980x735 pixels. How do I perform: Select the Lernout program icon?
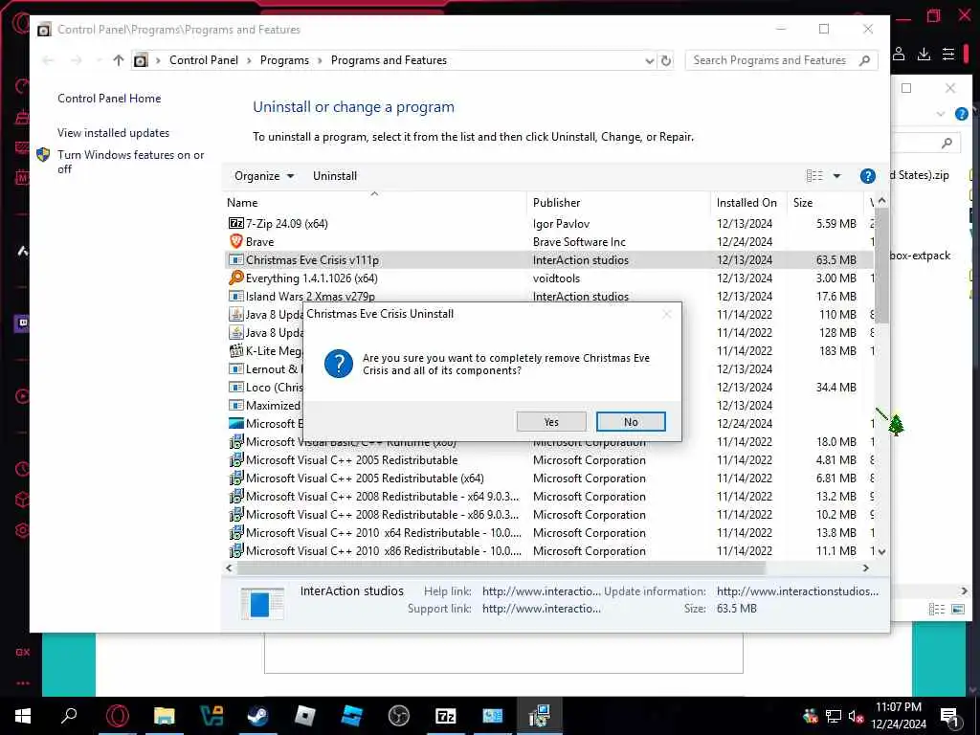tap(235, 368)
